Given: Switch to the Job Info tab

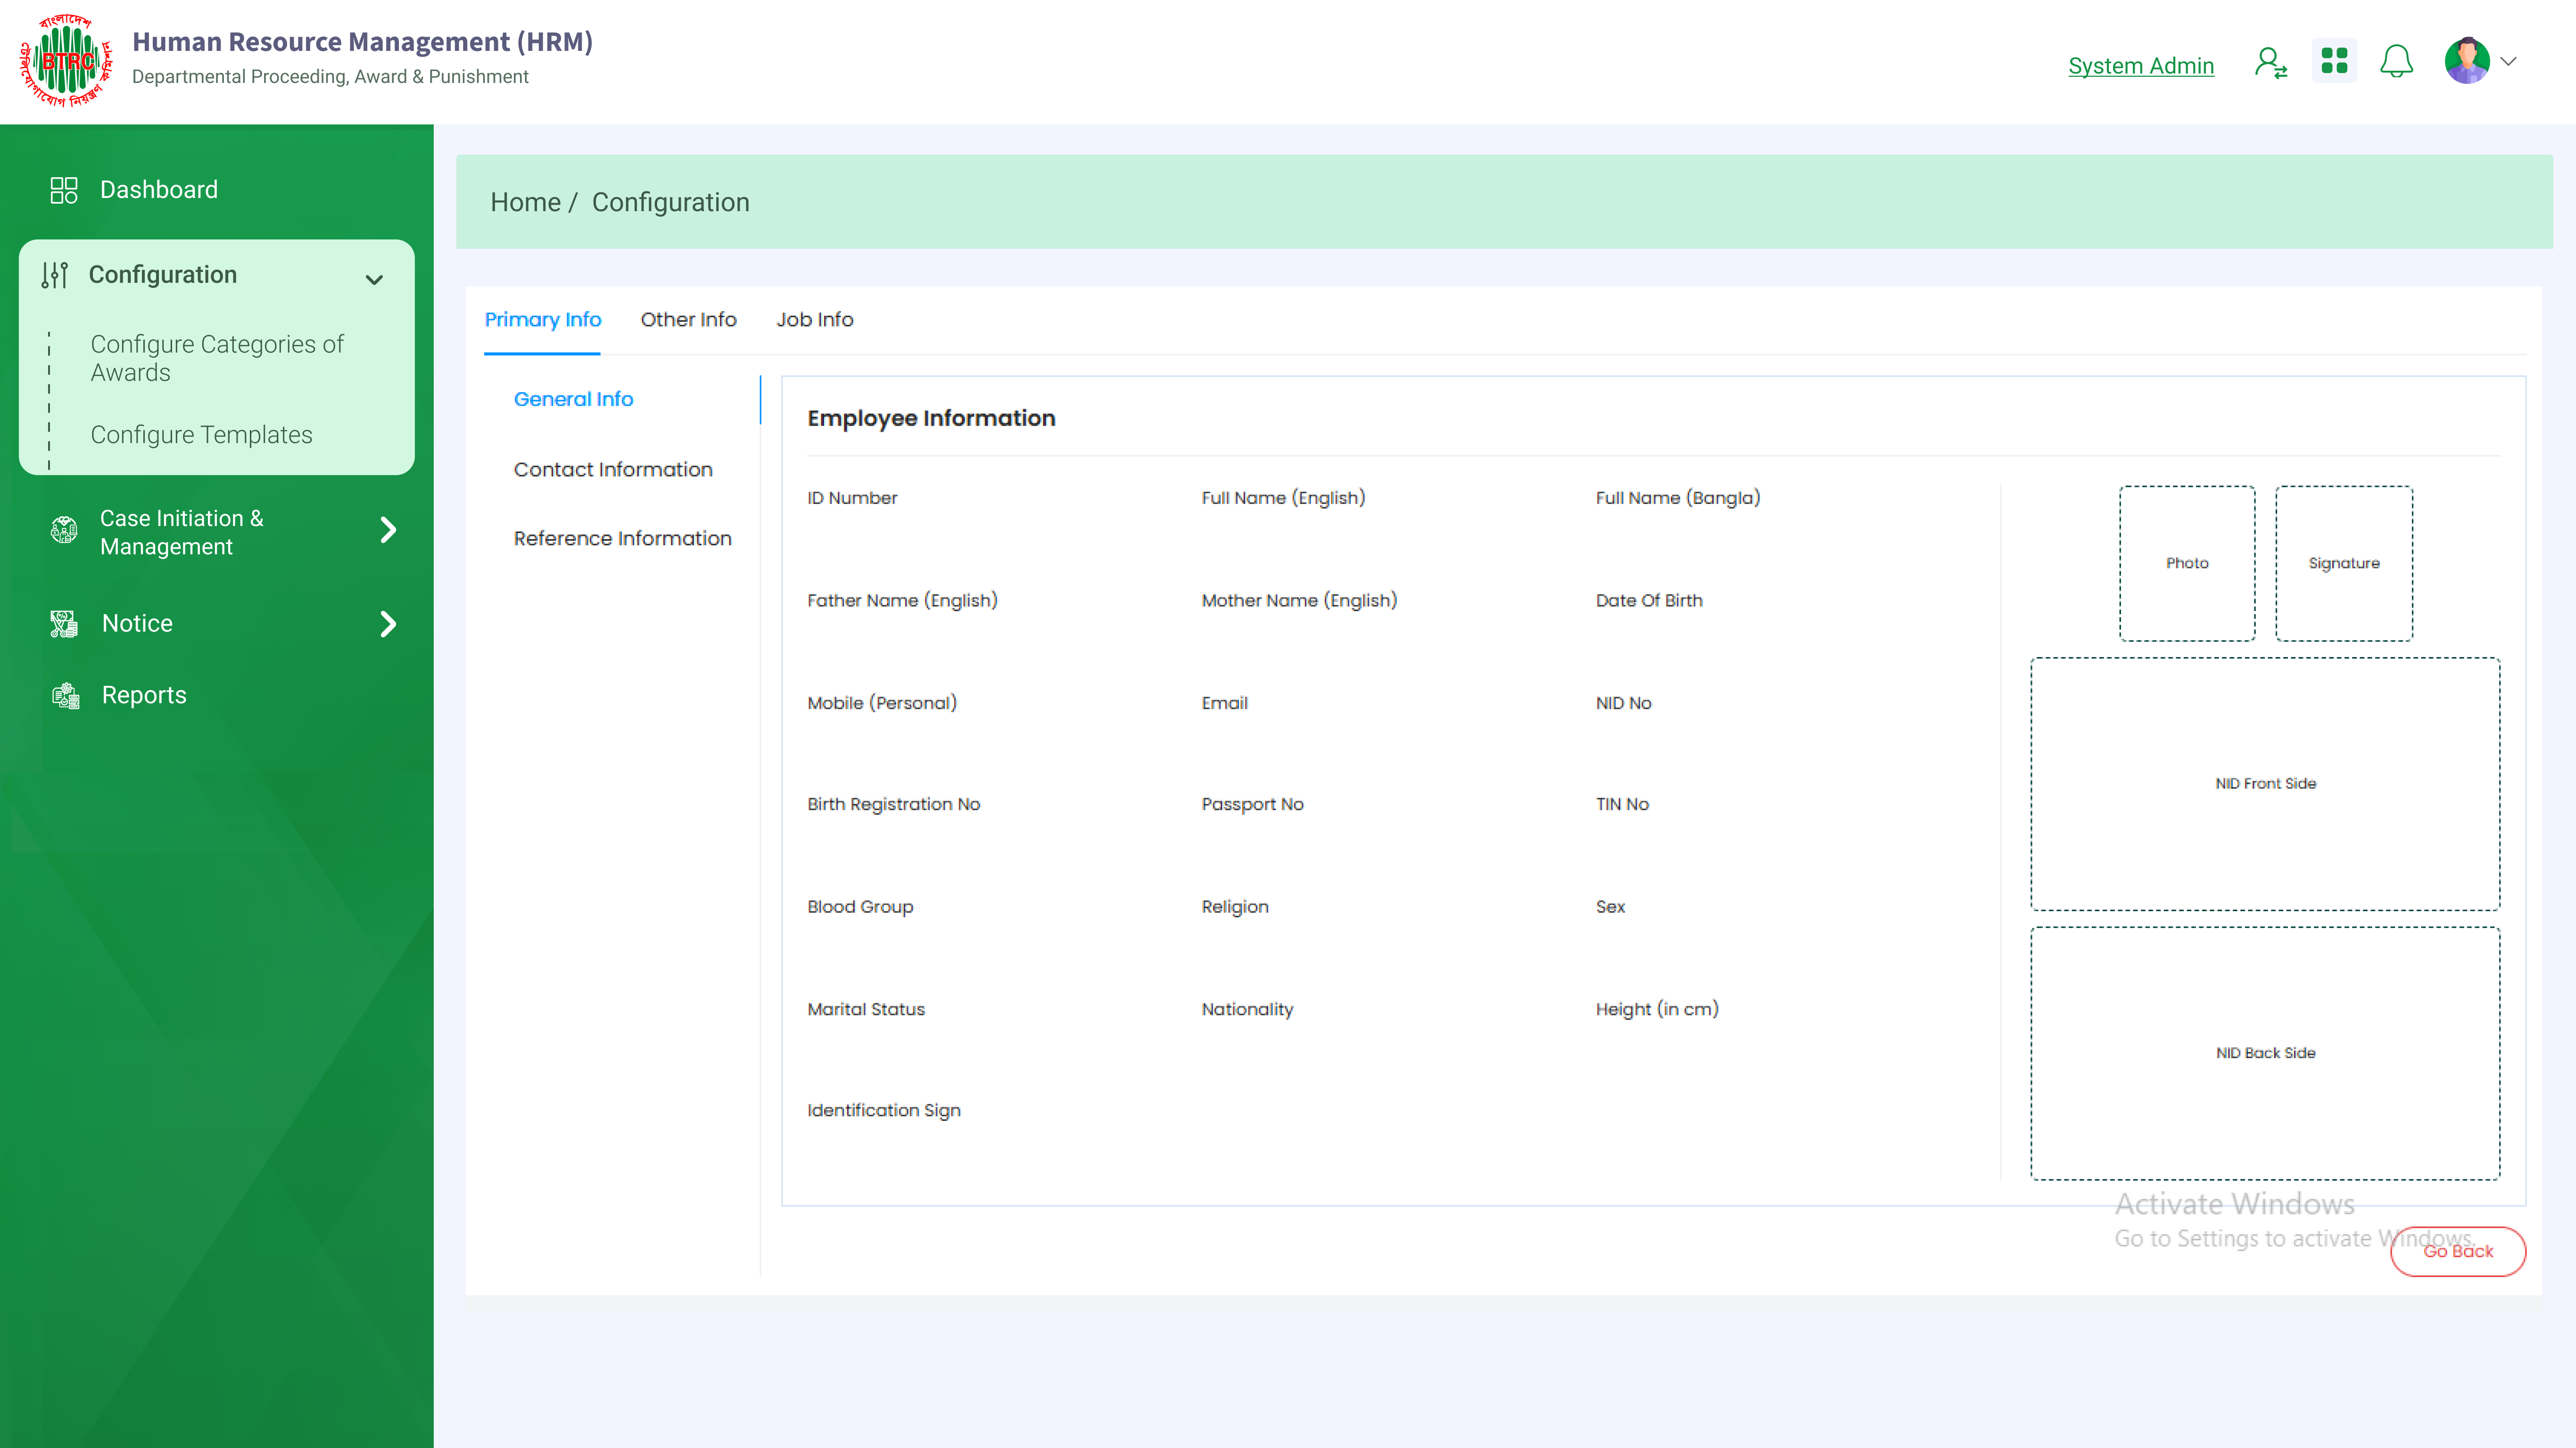Looking at the screenshot, I should click(814, 320).
